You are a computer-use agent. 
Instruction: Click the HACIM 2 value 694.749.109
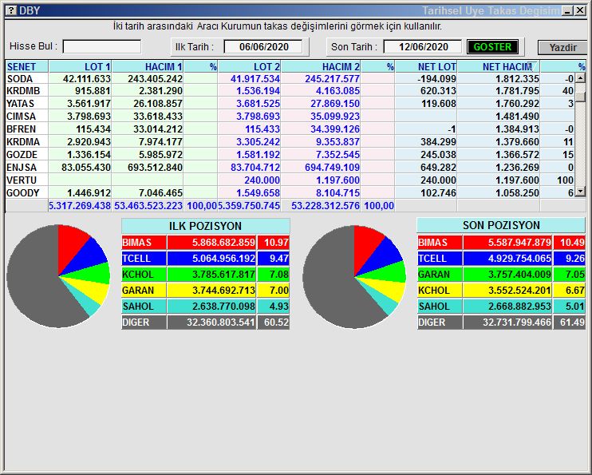[332, 168]
